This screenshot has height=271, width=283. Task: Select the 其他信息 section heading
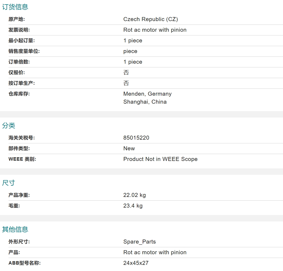(x=15, y=229)
